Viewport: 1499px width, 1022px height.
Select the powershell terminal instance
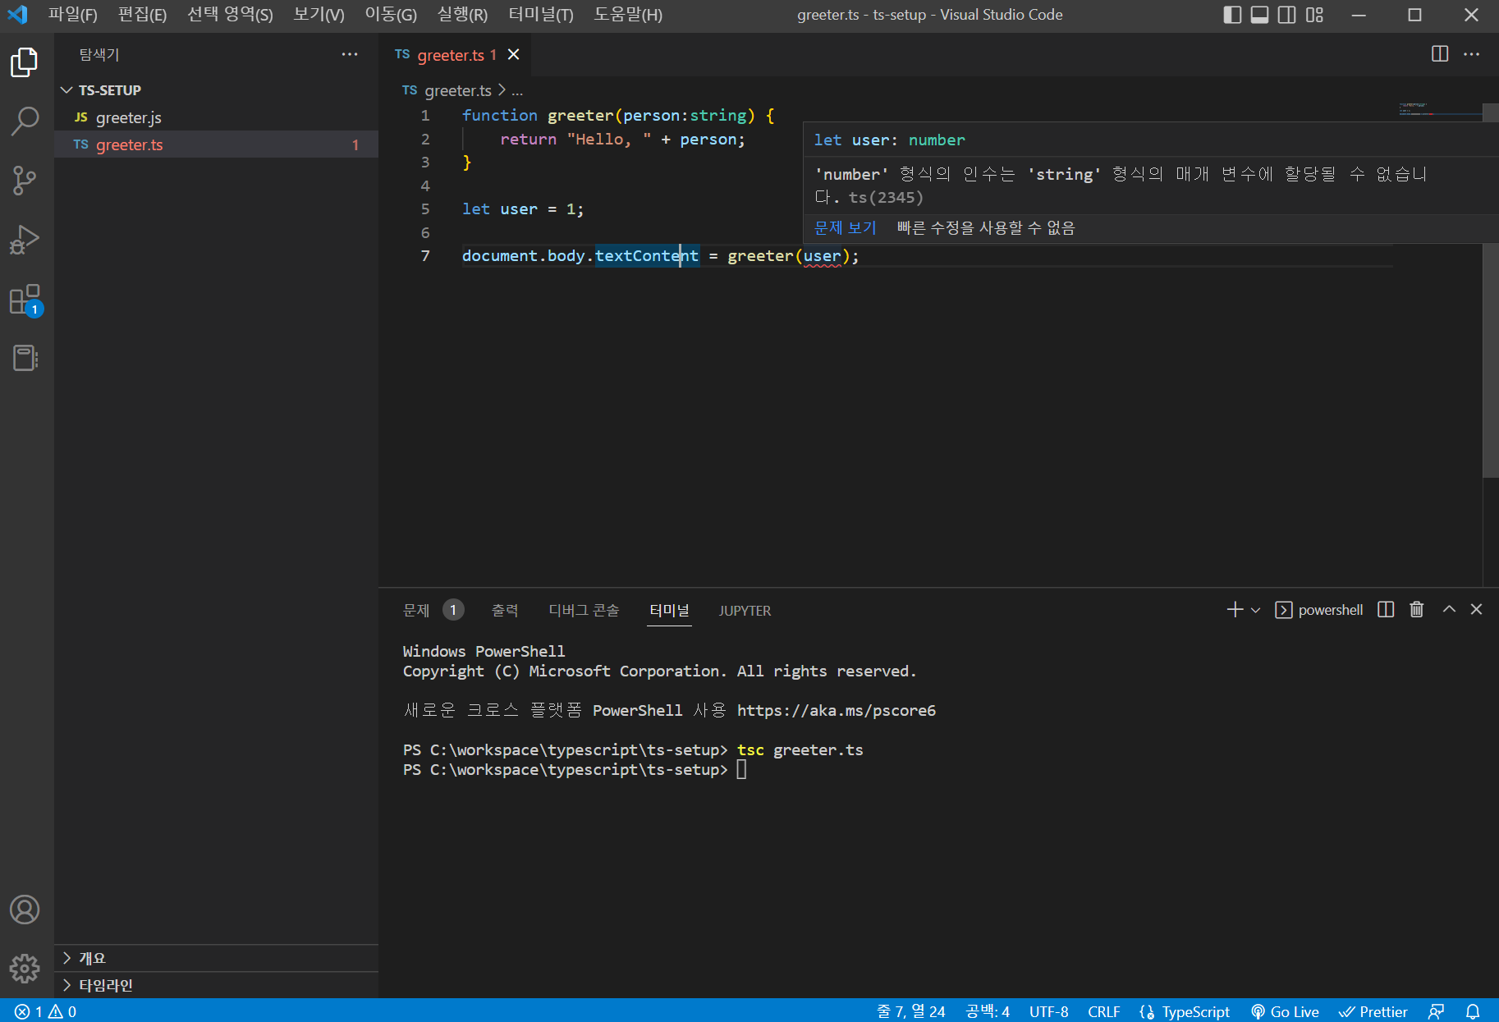tap(1319, 610)
